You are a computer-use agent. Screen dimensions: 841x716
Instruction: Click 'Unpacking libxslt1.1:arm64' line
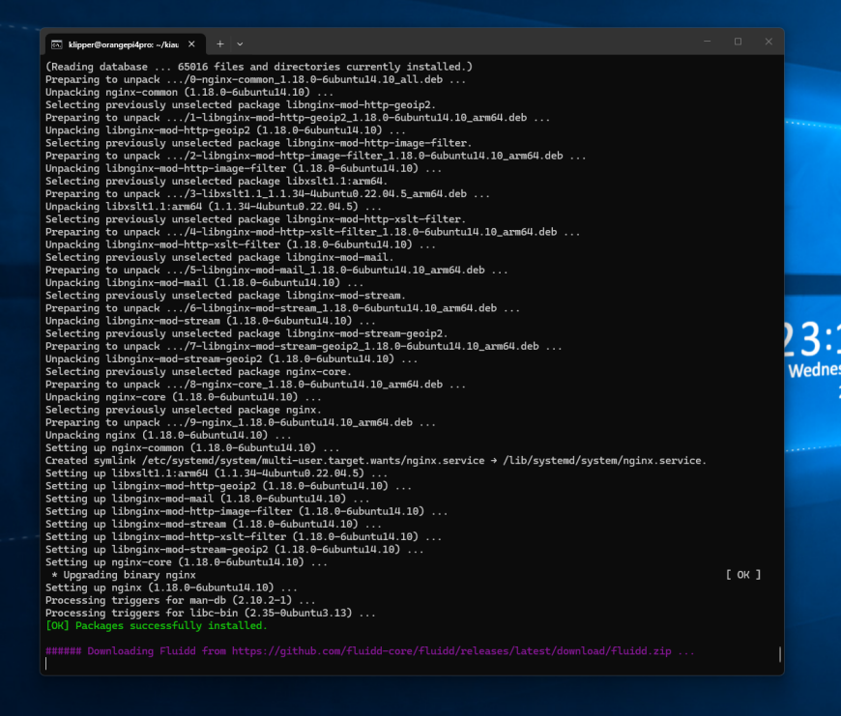point(214,207)
